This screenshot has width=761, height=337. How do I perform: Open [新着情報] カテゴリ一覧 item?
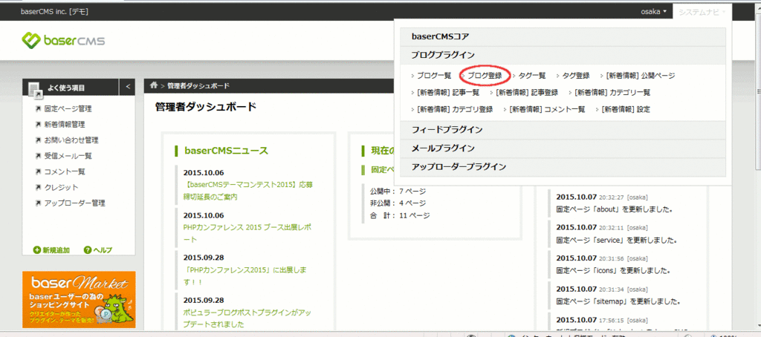(612, 93)
